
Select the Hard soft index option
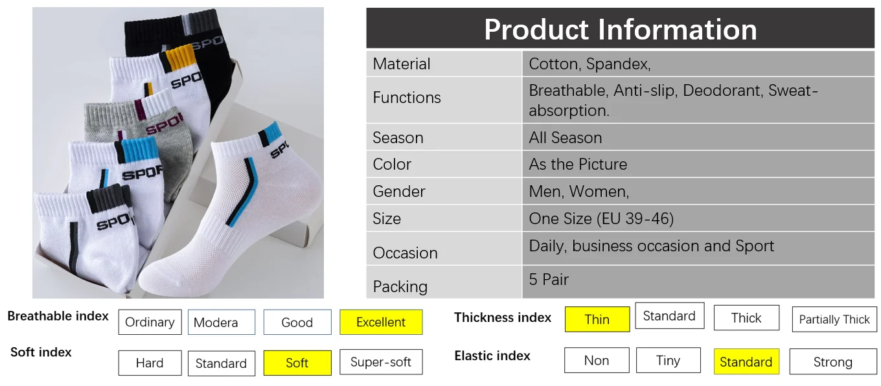150,363
